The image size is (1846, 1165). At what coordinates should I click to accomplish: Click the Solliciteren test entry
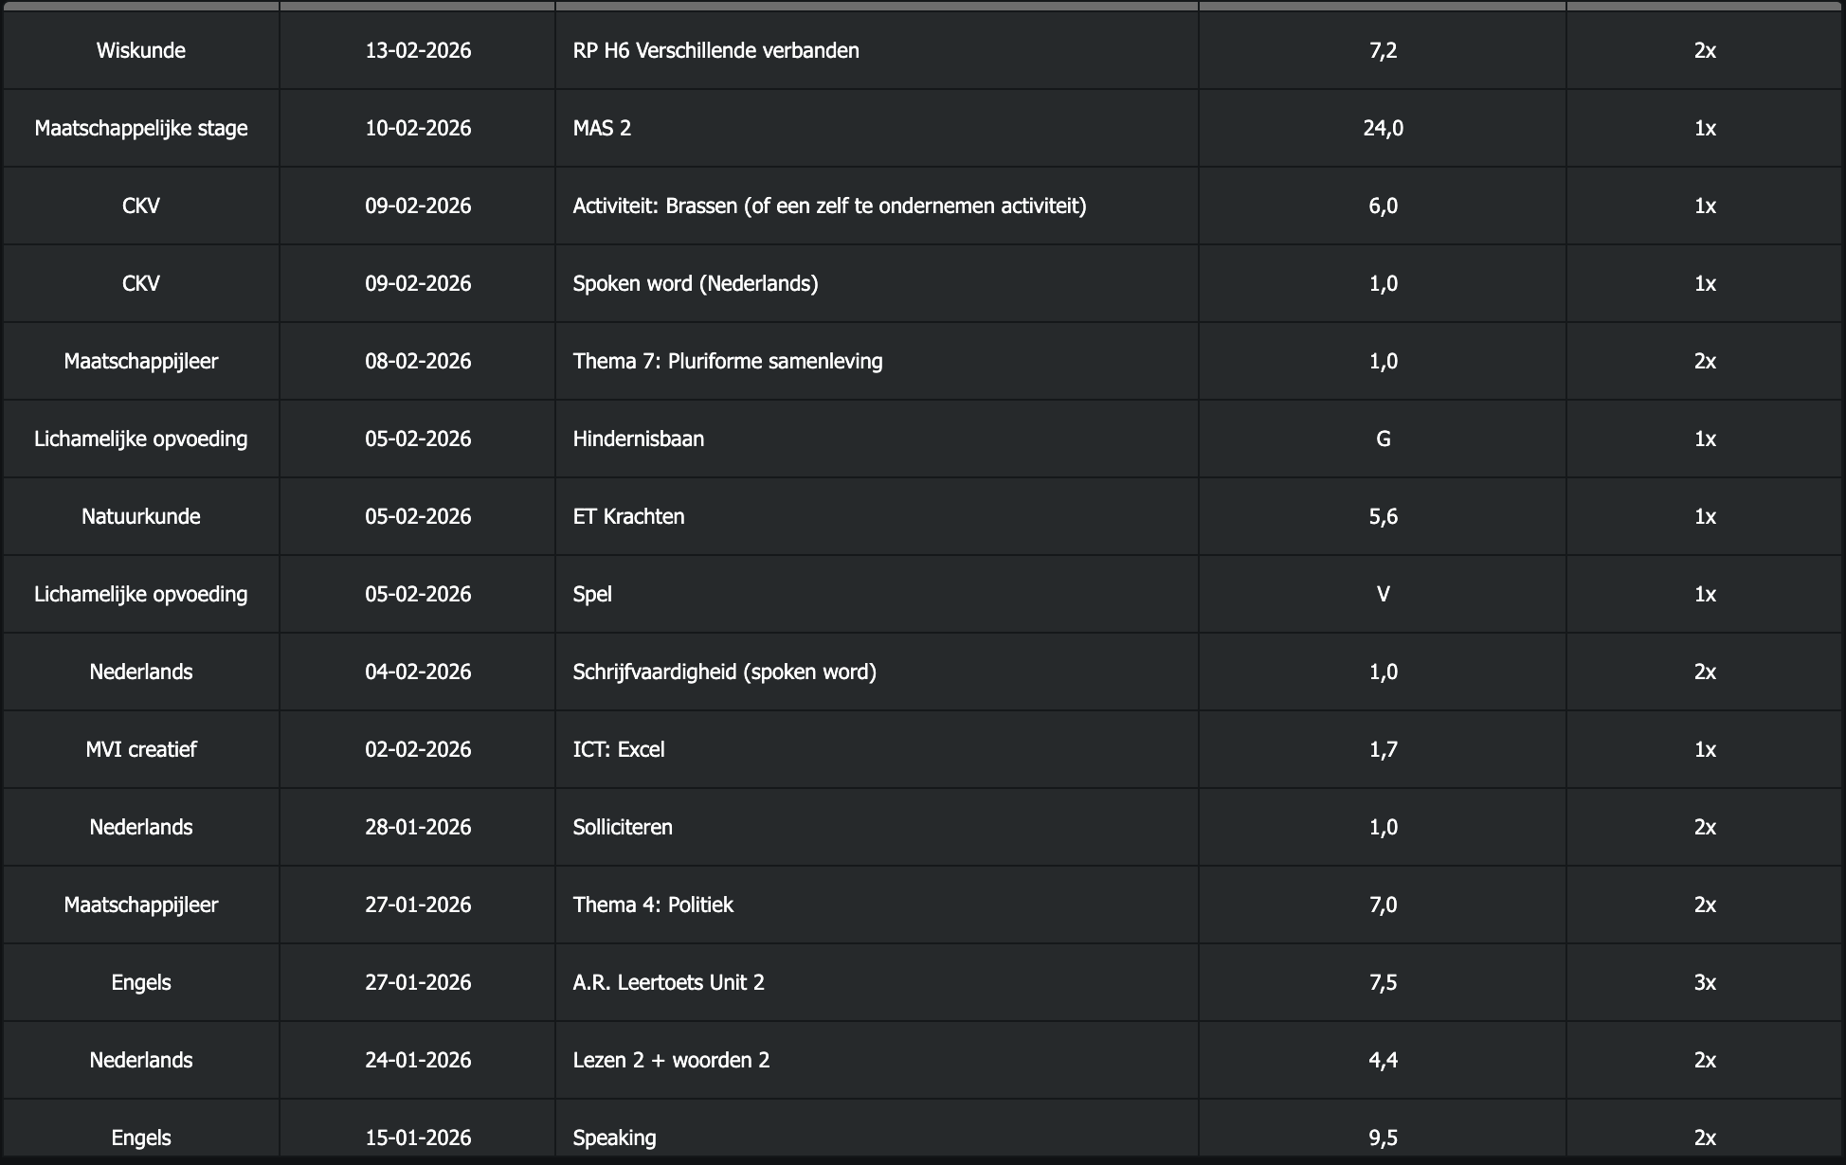pyautogui.click(x=623, y=827)
